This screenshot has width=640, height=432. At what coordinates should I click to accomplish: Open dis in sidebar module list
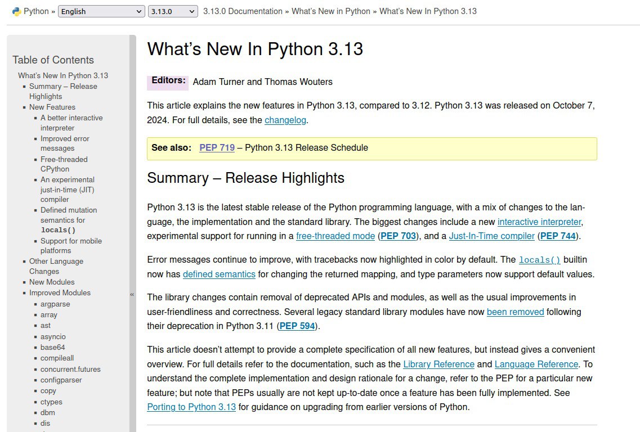45,424
